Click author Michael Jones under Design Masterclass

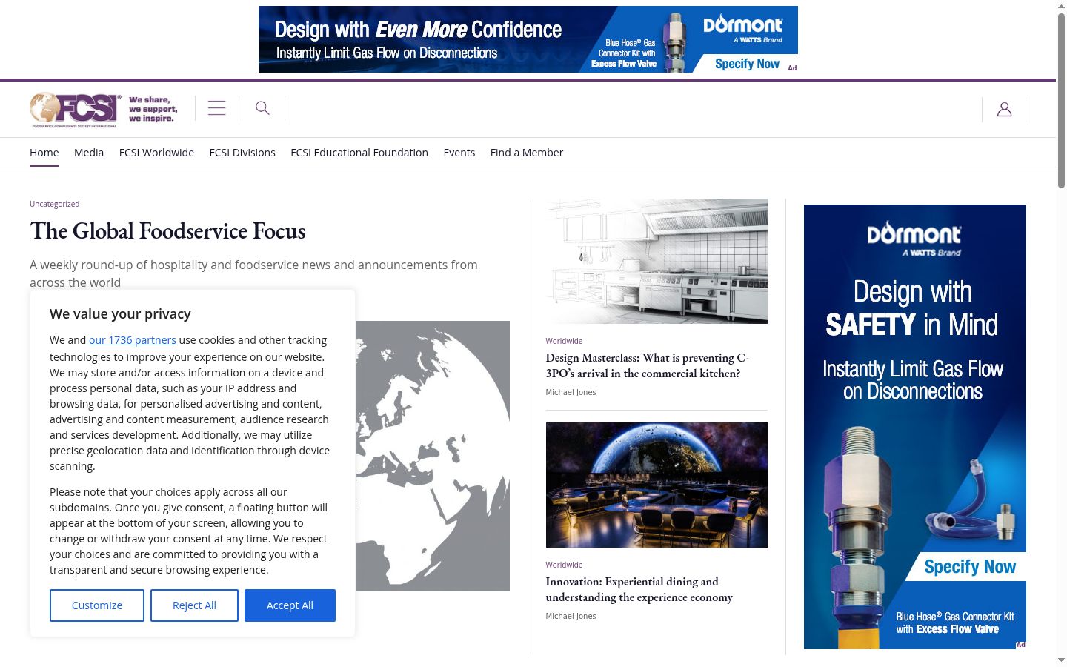(x=571, y=392)
